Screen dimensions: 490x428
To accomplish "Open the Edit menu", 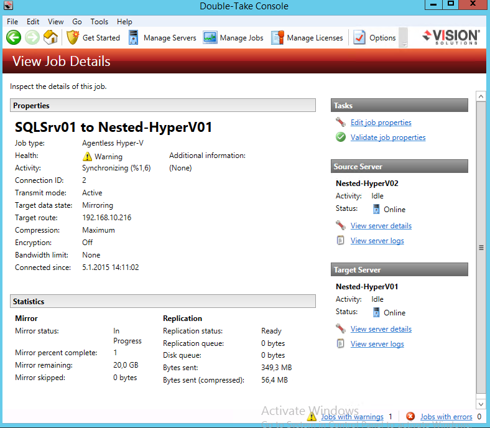I will pyautogui.click(x=33, y=22).
